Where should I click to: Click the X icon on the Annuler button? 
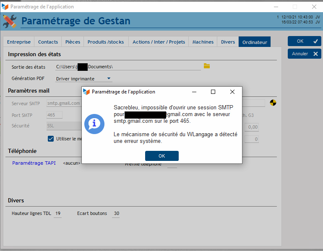315,54
